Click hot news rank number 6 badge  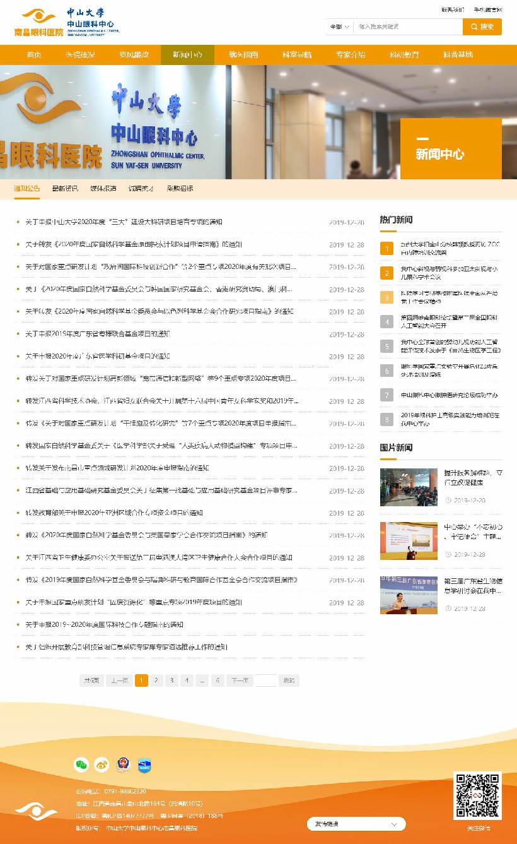point(386,371)
